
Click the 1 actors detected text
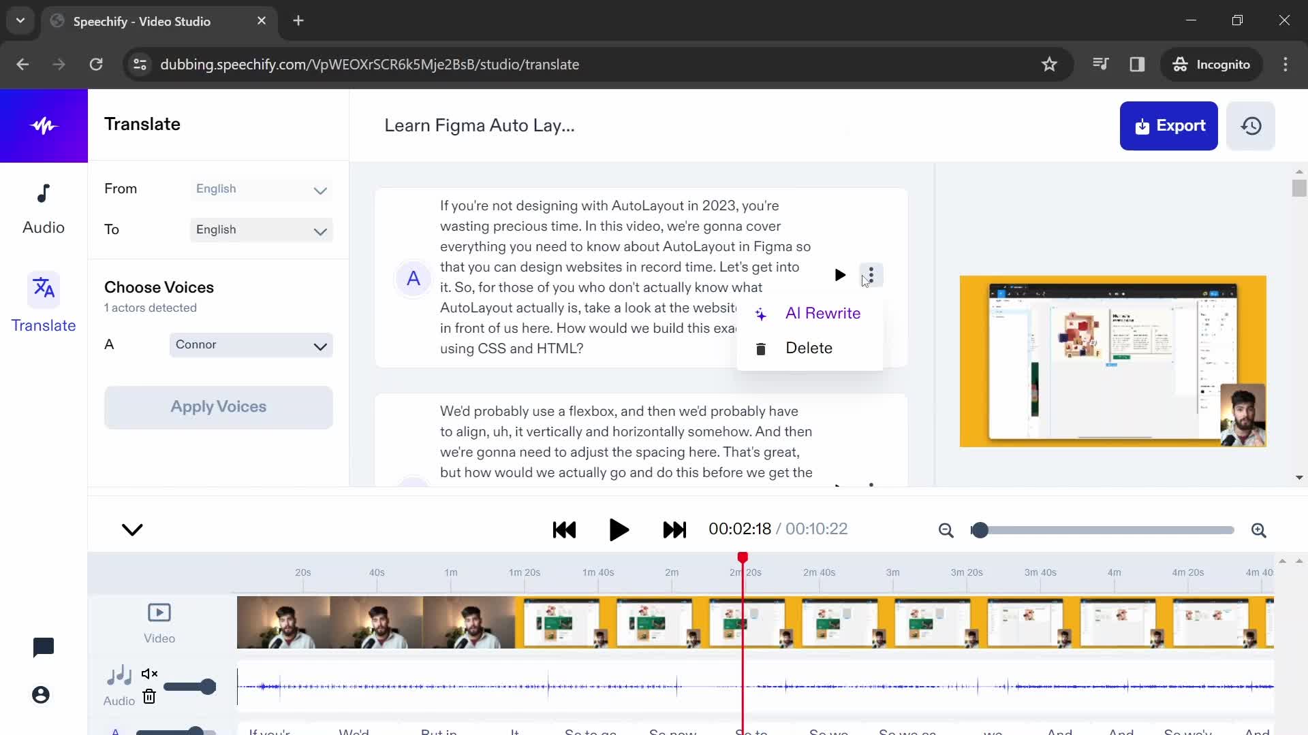(x=151, y=308)
